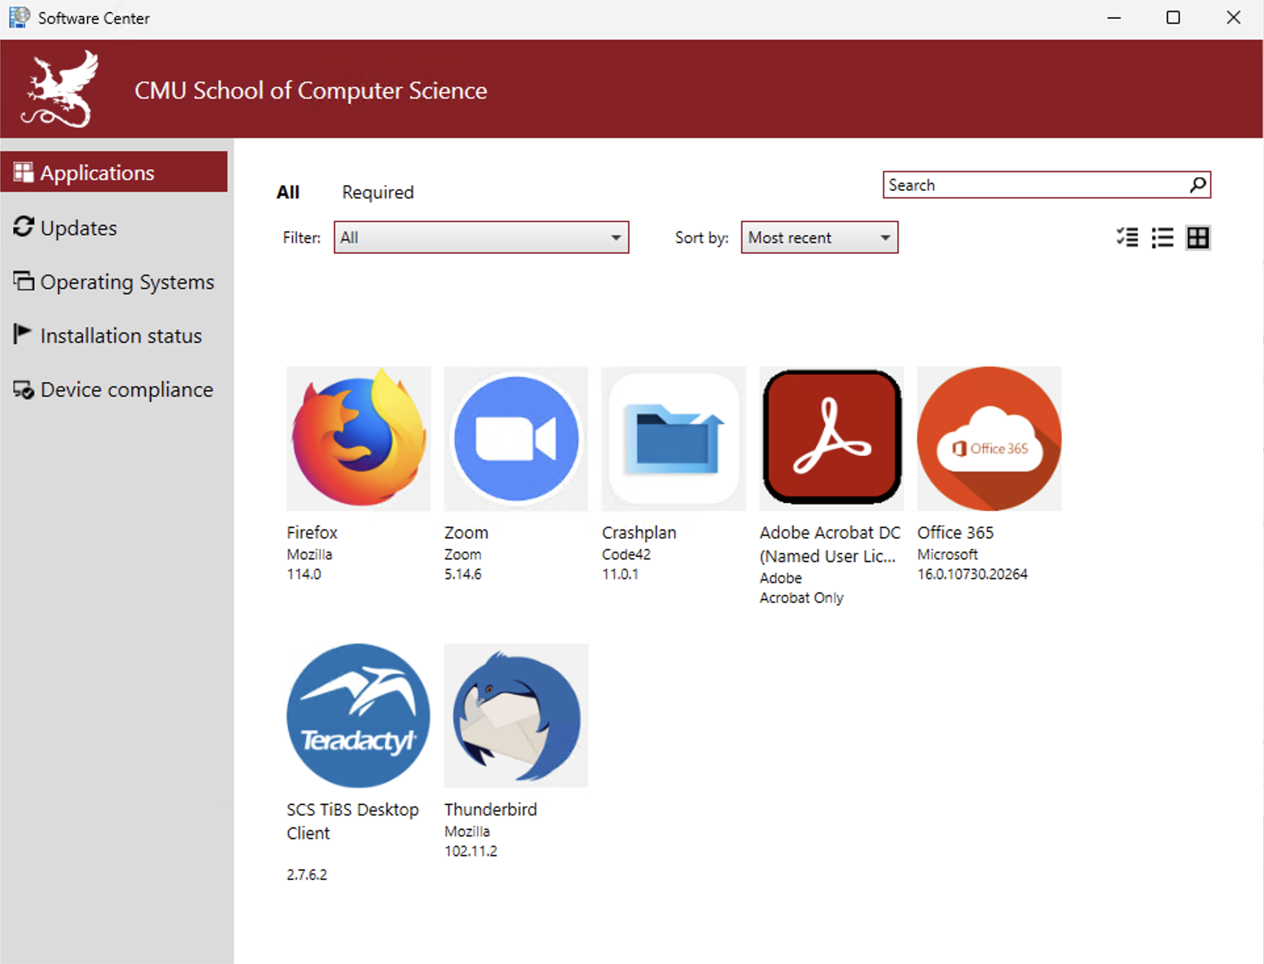This screenshot has width=1264, height=964.
Task: Click version 102.11.2 text
Action: pos(471,852)
